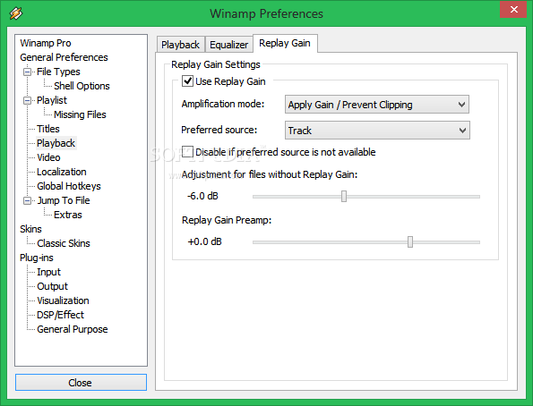The image size is (533, 406).
Task: Open Extras preferences
Action: (68, 215)
